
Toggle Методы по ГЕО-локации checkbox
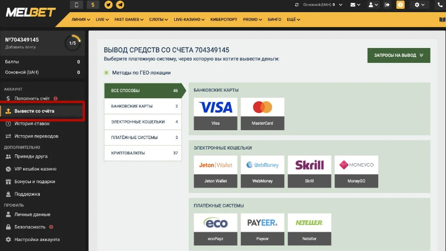106,73
